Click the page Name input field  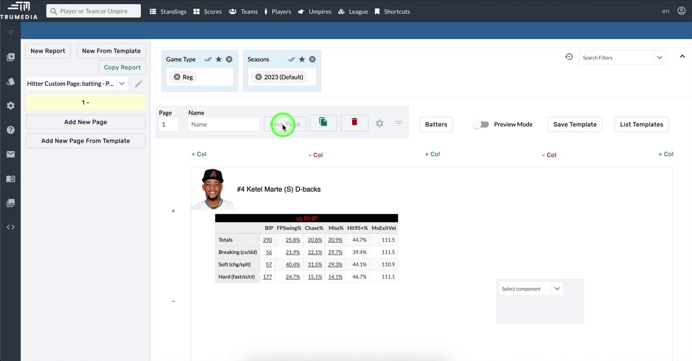[223, 124]
